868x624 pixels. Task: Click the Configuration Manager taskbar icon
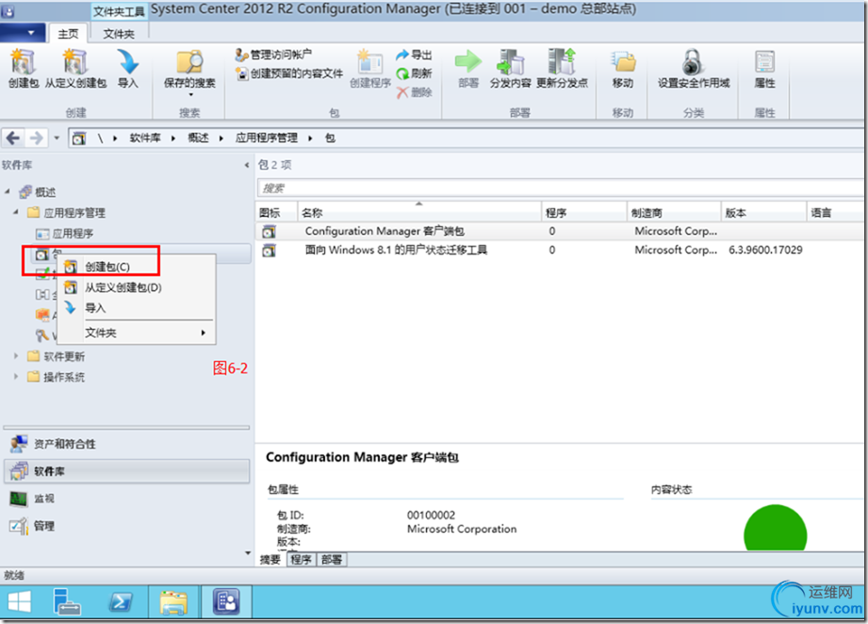point(226,602)
